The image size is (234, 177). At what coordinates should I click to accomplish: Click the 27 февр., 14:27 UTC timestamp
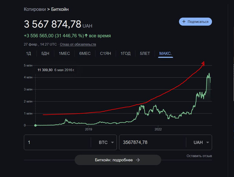40,44
